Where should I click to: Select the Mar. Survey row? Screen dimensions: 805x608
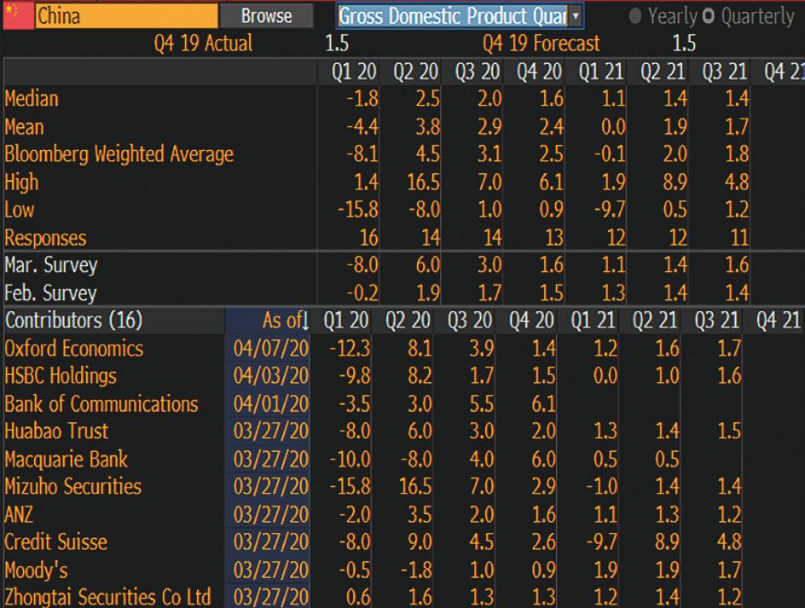(x=50, y=265)
